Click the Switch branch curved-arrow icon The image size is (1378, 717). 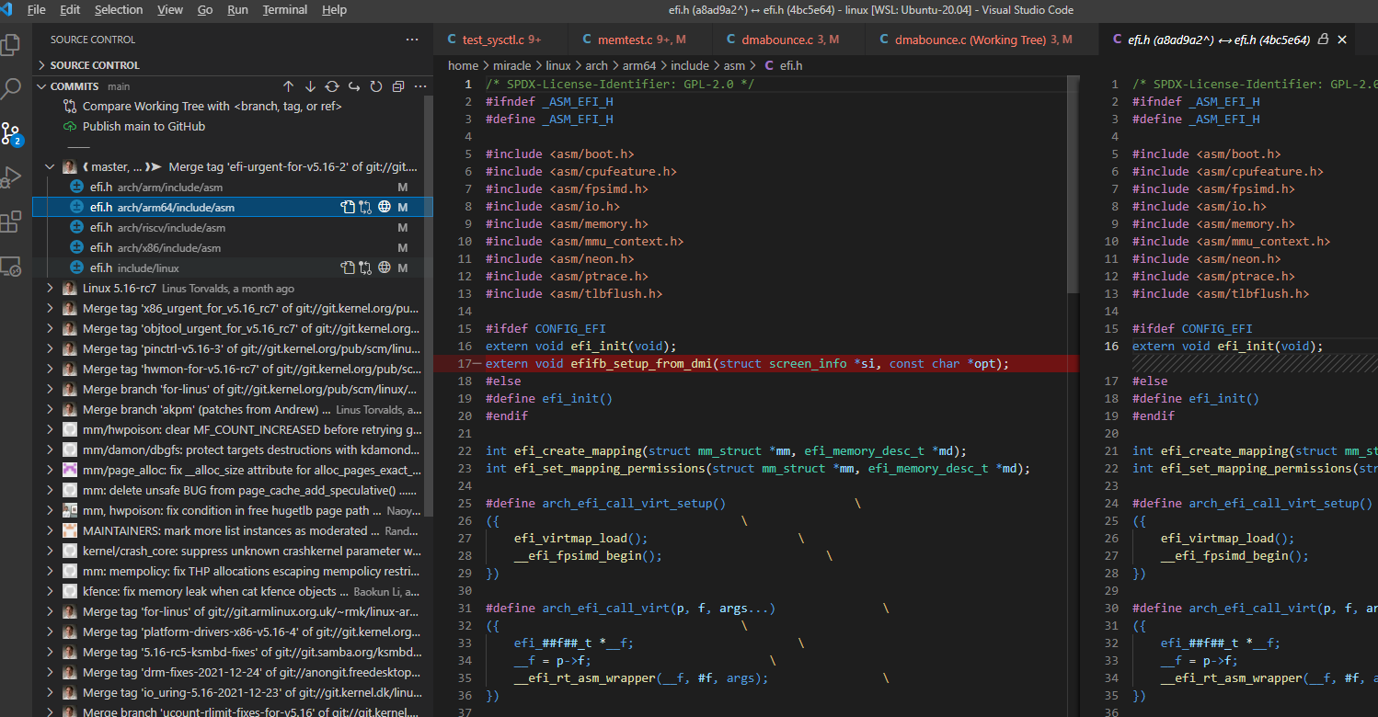[x=354, y=86]
